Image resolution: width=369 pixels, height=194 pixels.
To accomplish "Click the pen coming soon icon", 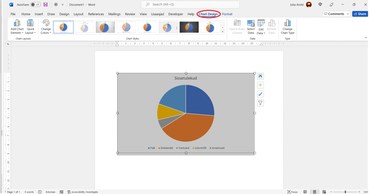I will (x=332, y=4).
